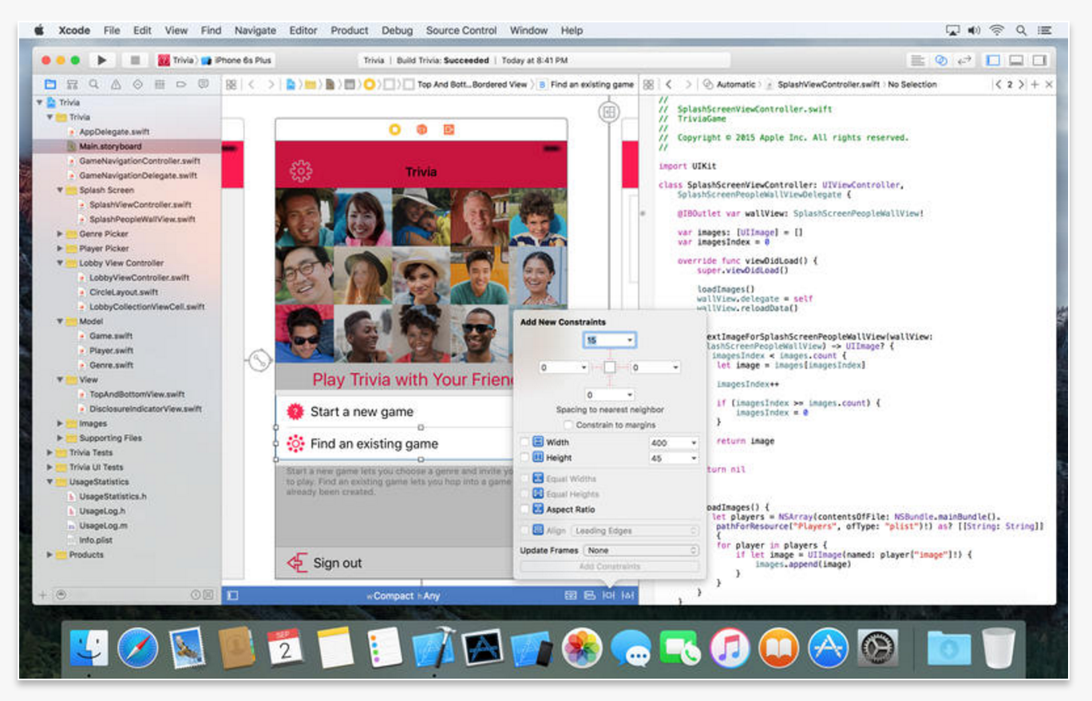Toggle the Debug area visibility
This screenshot has height=701, width=1092.
click(x=1016, y=60)
